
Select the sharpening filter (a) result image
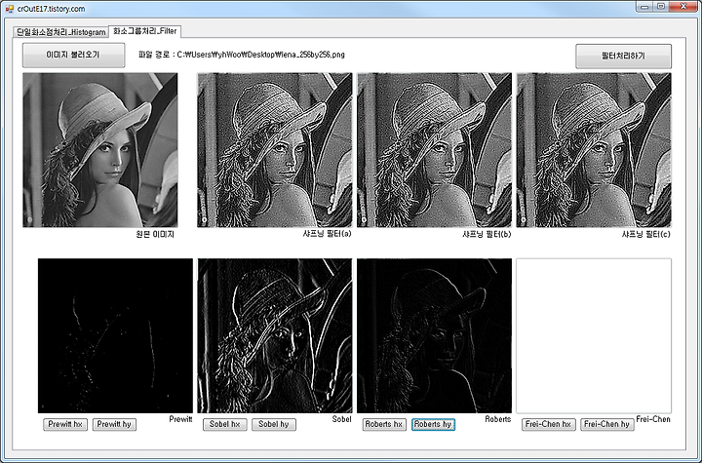(274, 150)
